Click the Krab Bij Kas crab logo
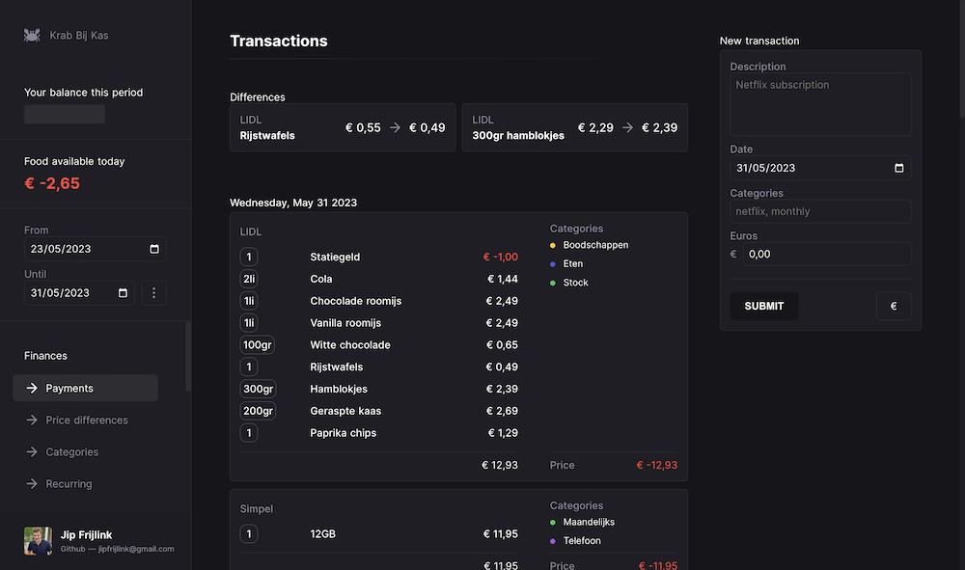This screenshot has height=570, width=965. (32, 35)
